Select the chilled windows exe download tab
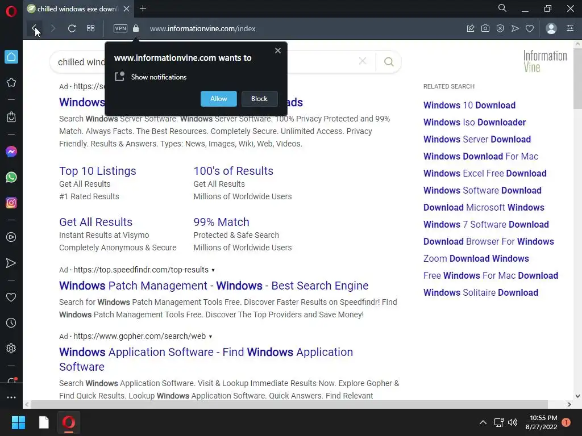Screen dimensions: 582x436 (x=78, y=9)
